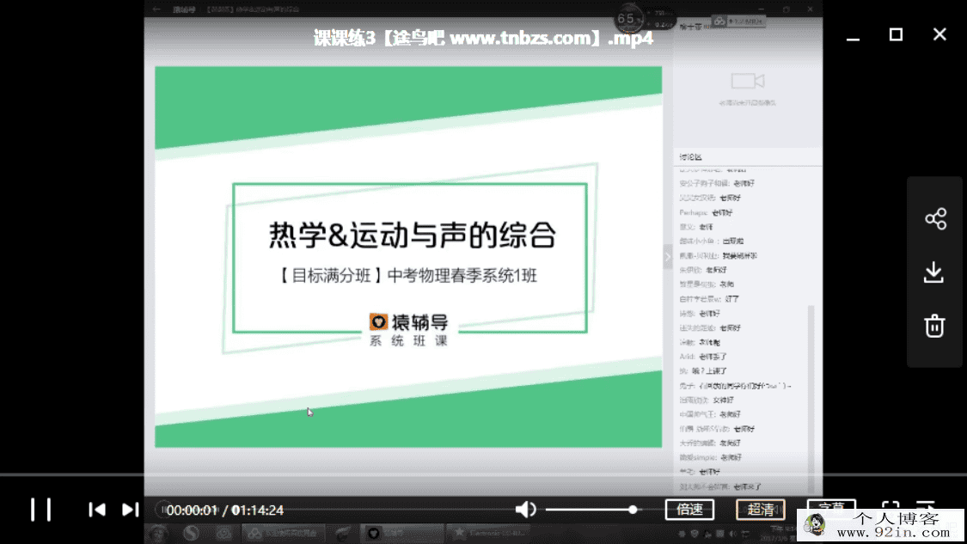Download the video with the download icon

(934, 272)
